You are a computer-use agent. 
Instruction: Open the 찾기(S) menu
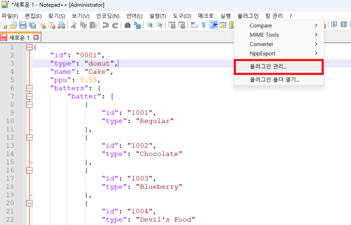click(57, 16)
